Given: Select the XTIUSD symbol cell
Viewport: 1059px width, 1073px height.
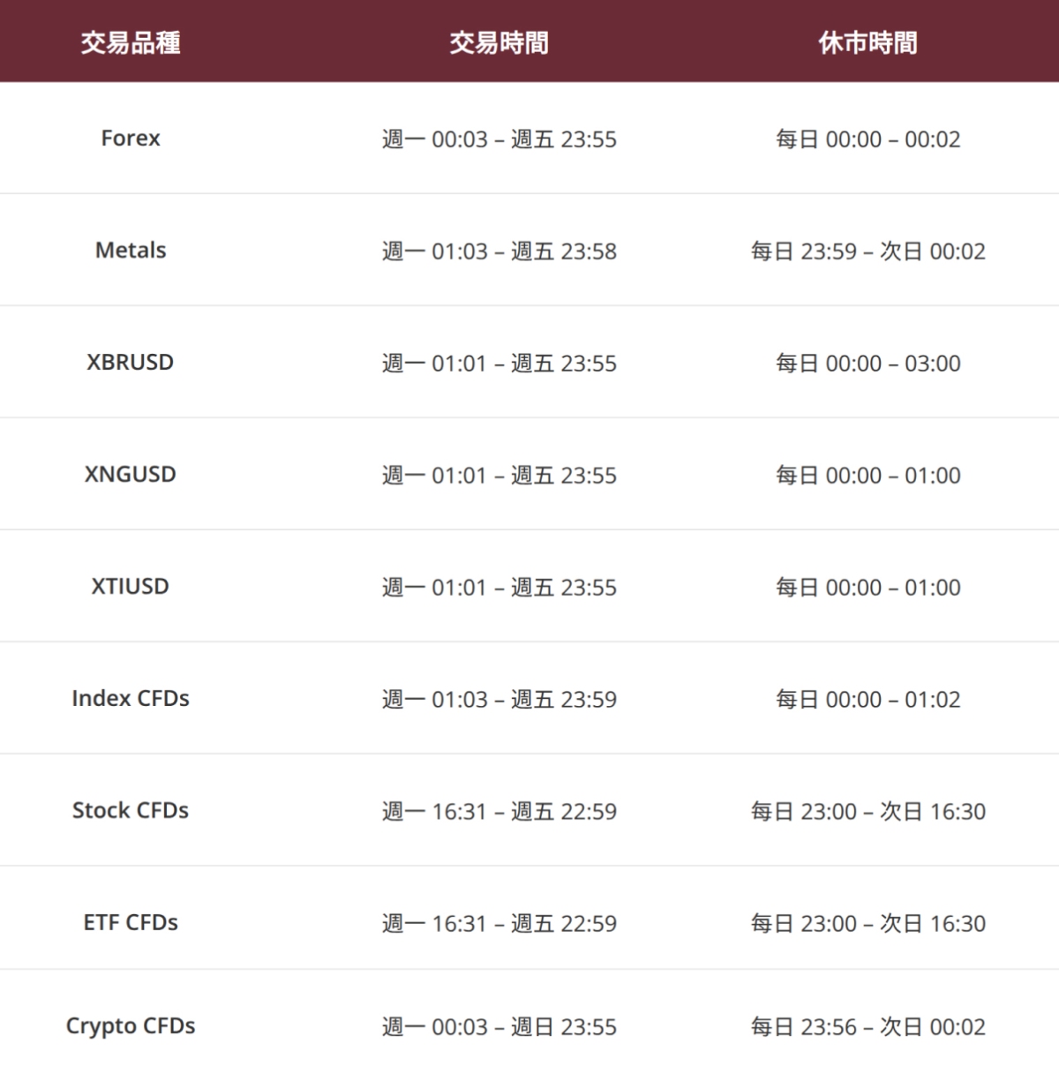Looking at the screenshot, I should tap(131, 587).
